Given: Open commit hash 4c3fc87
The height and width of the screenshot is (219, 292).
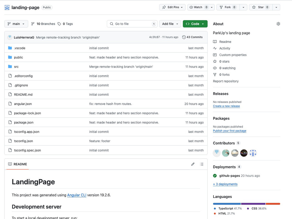Looking at the screenshot, I should tap(154, 37).
